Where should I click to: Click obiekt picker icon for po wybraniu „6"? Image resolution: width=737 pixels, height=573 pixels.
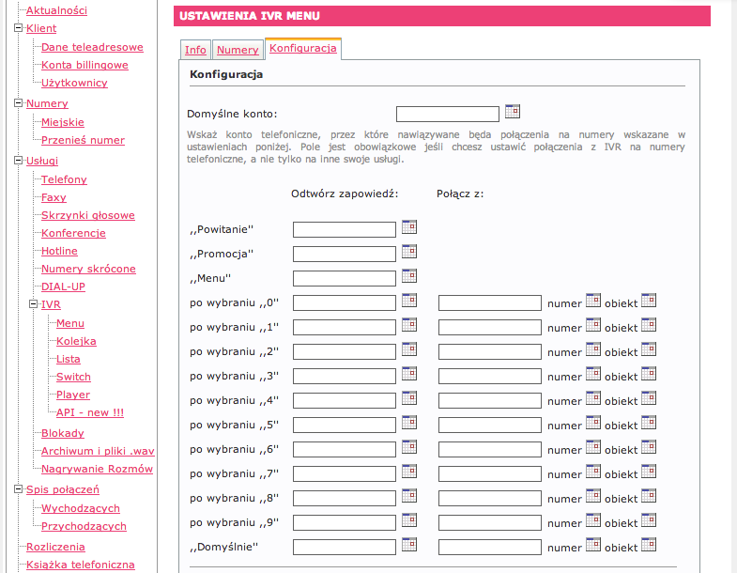tap(649, 447)
